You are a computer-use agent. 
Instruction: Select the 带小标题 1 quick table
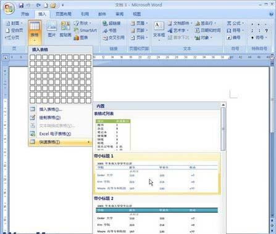[x=157, y=174]
